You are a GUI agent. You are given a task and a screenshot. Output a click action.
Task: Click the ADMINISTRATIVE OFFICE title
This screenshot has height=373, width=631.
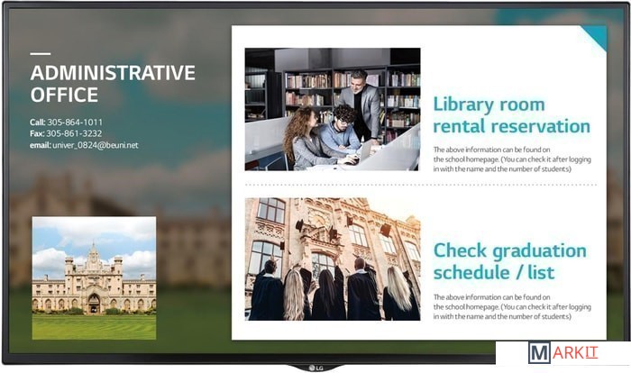[x=112, y=83]
